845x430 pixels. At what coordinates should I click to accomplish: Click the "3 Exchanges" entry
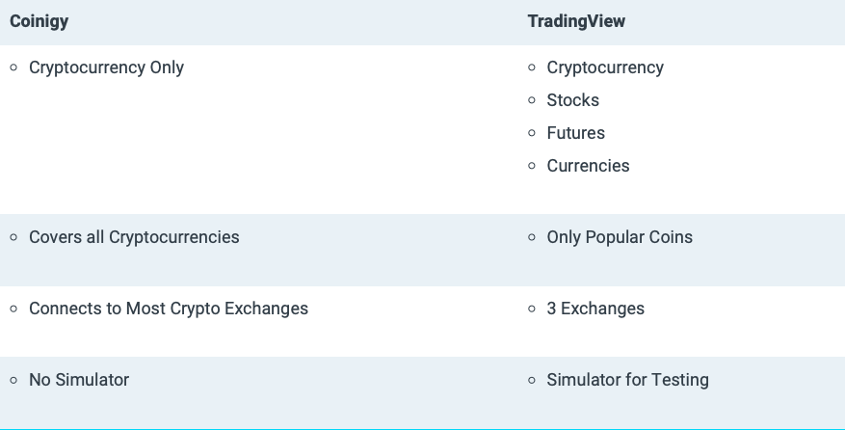click(595, 309)
